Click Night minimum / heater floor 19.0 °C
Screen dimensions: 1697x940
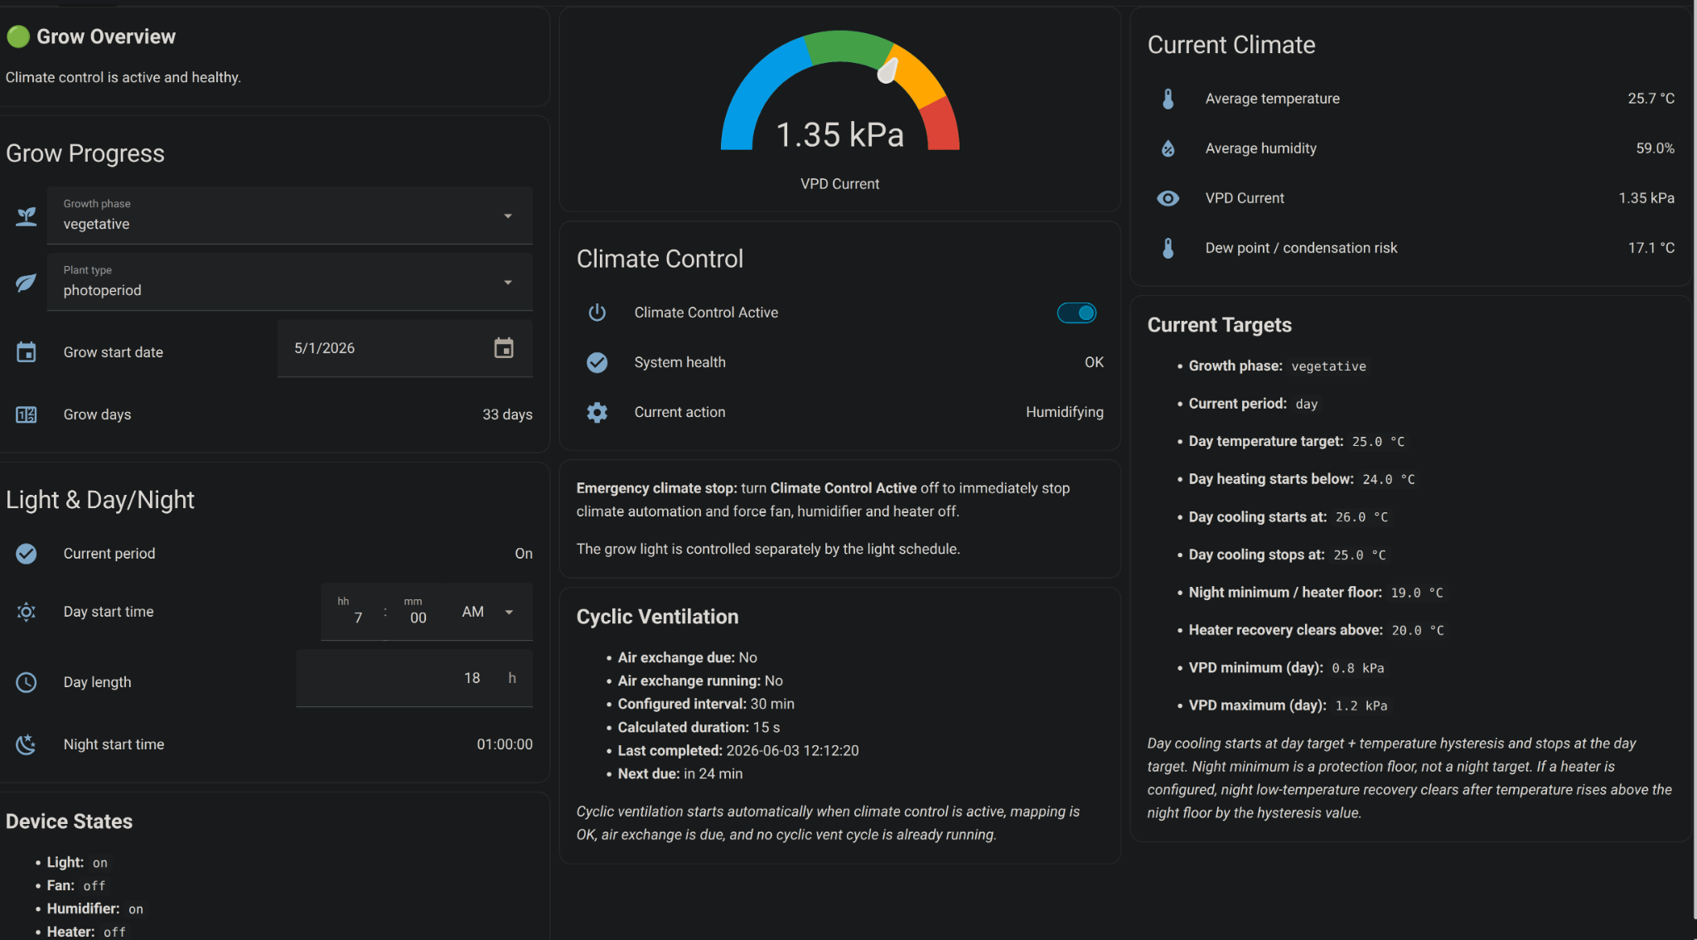pyautogui.click(x=1316, y=592)
